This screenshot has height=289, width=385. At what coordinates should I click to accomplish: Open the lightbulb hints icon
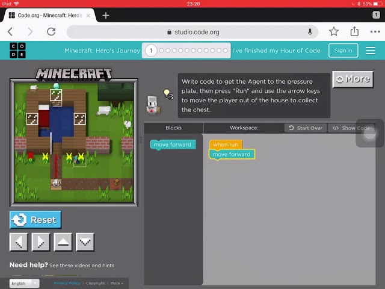[167, 93]
